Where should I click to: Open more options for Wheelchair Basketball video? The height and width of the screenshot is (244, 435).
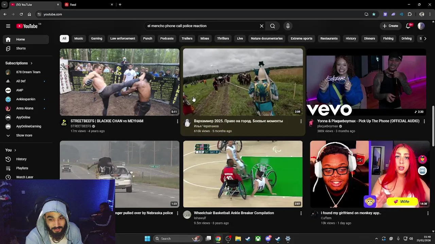pos(301,213)
